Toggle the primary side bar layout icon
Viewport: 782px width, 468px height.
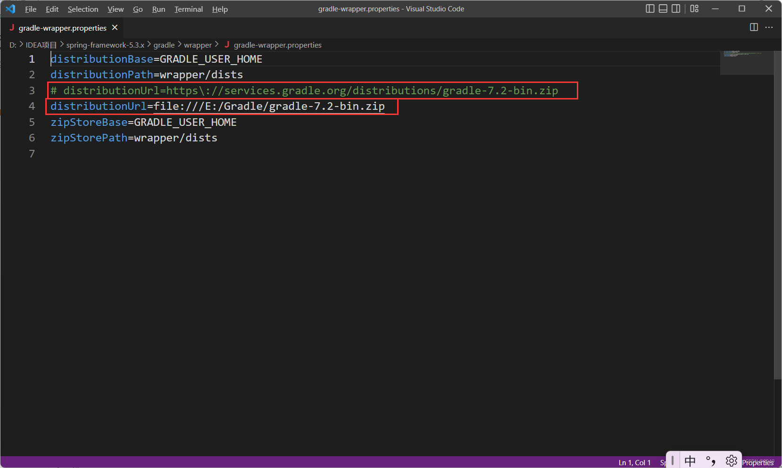650,8
